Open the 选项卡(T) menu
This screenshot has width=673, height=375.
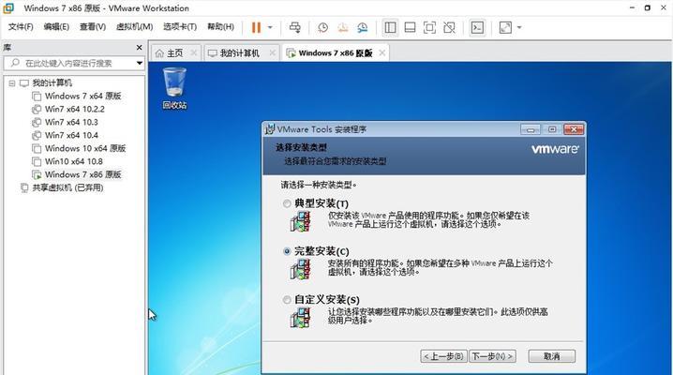click(180, 26)
